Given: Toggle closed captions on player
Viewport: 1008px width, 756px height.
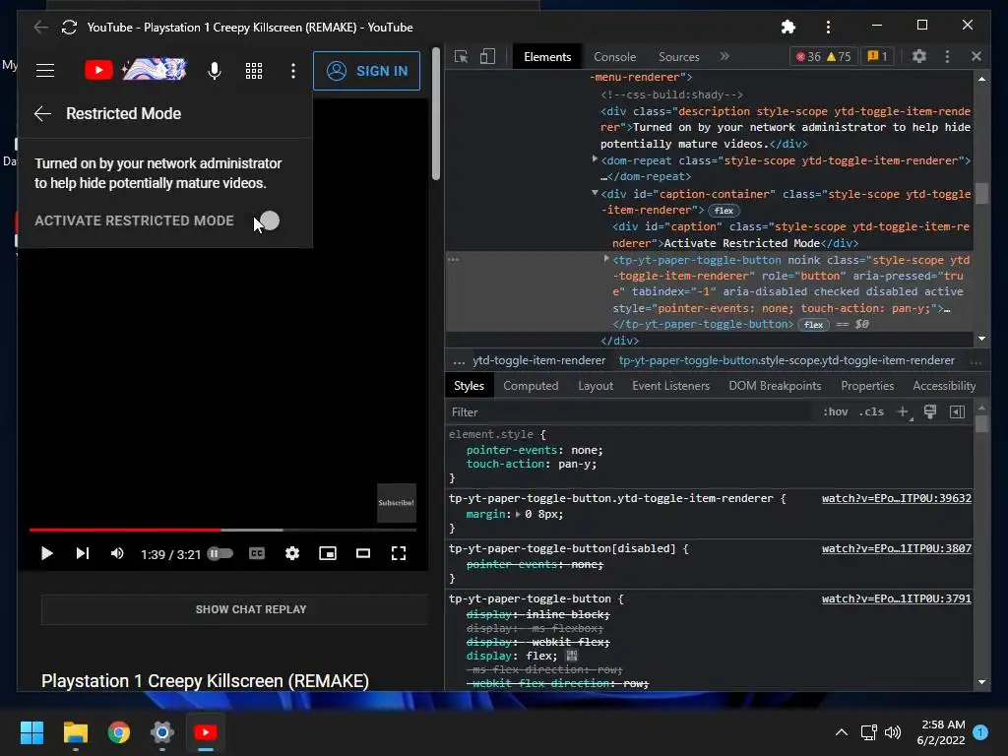Looking at the screenshot, I should (x=257, y=553).
